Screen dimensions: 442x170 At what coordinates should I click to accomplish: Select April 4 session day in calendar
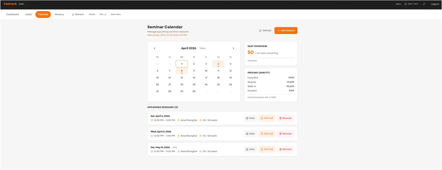tap(218, 64)
